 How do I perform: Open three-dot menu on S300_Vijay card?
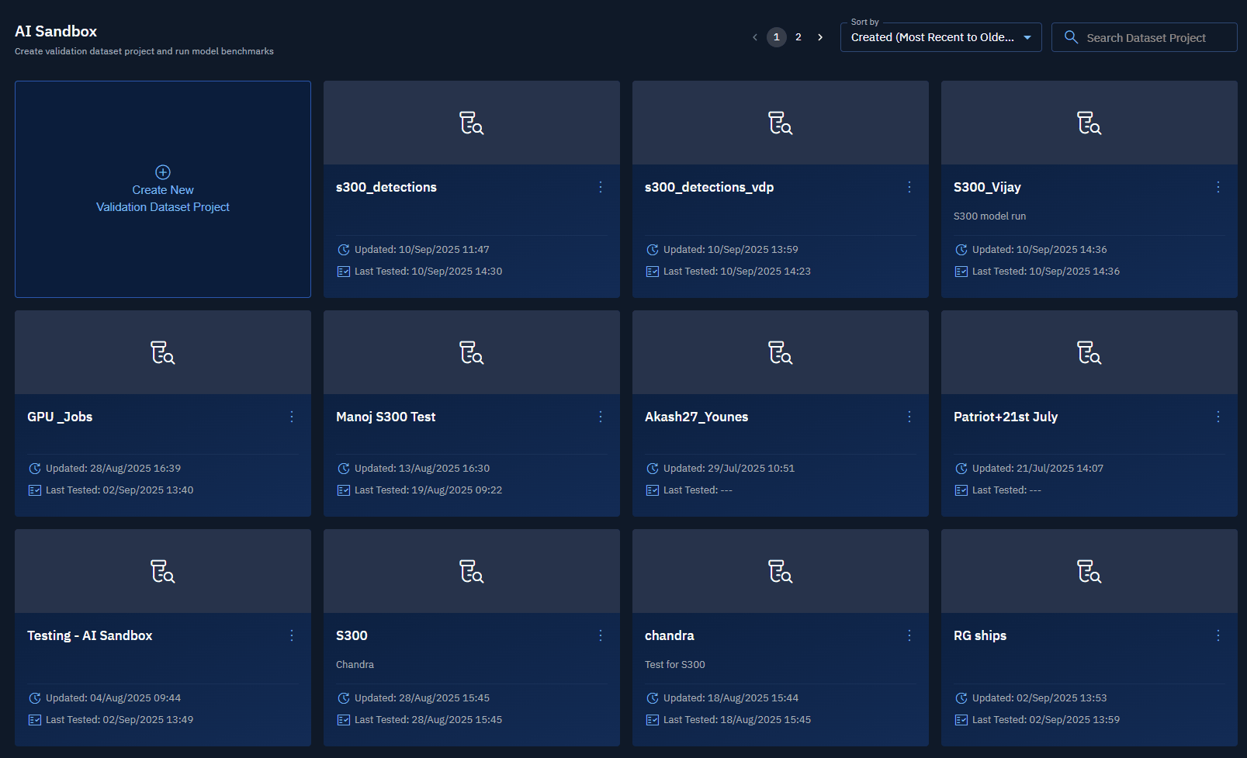tap(1218, 187)
